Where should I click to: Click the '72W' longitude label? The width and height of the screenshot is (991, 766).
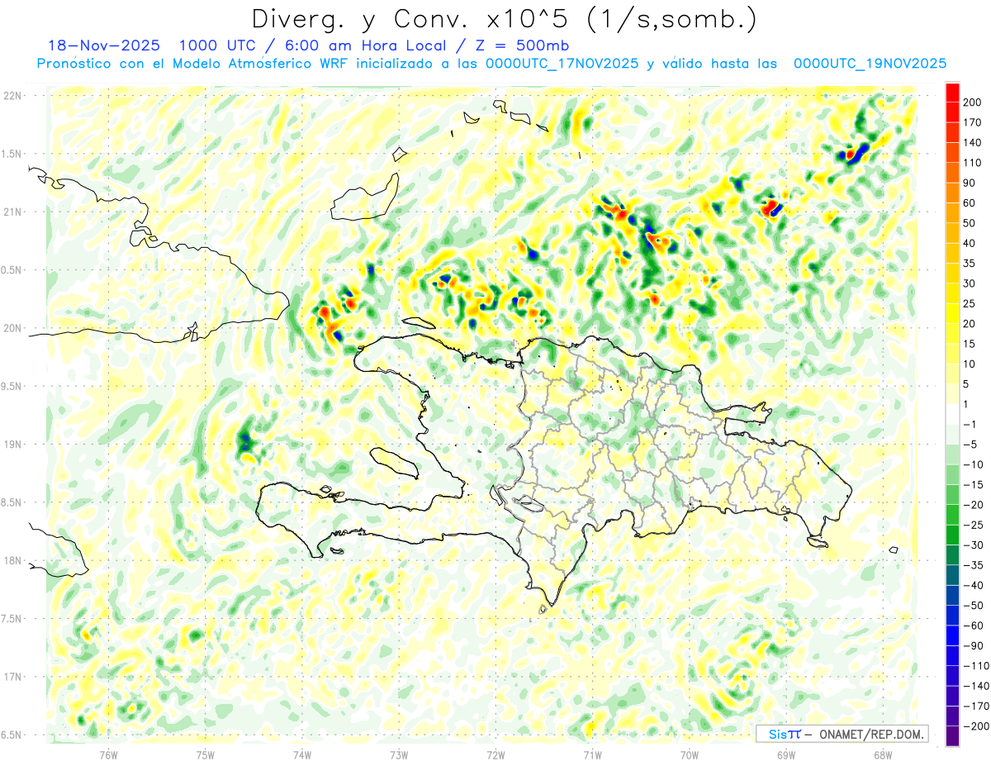(x=495, y=754)
